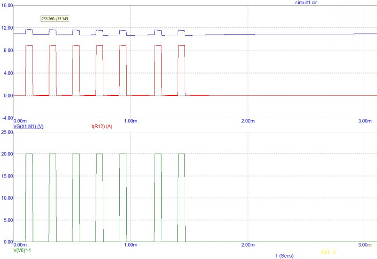Viewport: 377px width, 259px height.
Task: Click the 20.00 label on lower Y axis
Action: pos(7,154)
